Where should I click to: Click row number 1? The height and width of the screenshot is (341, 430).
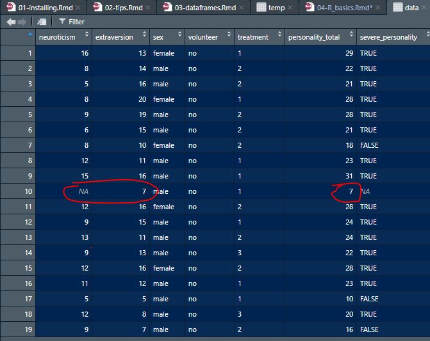tap(18, 53)
